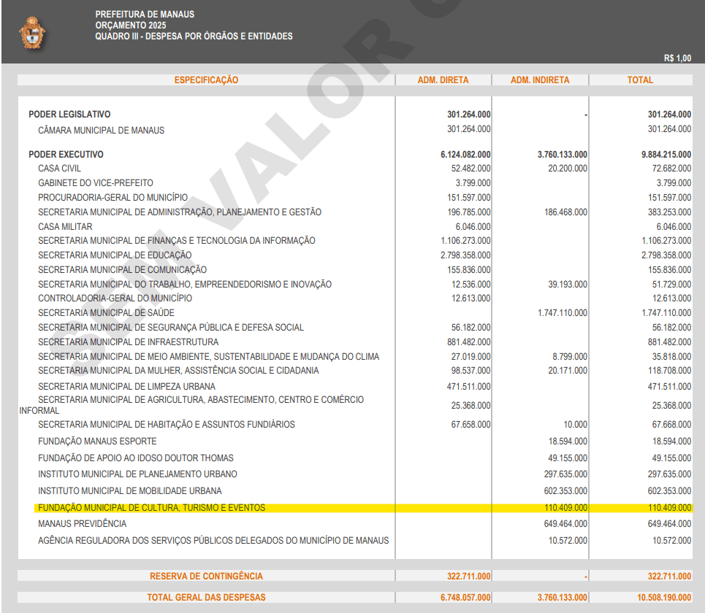Click Instituto Municipal de Mobilidade Urbana label
Screen dimensions: 705x613
pos(129,491)
